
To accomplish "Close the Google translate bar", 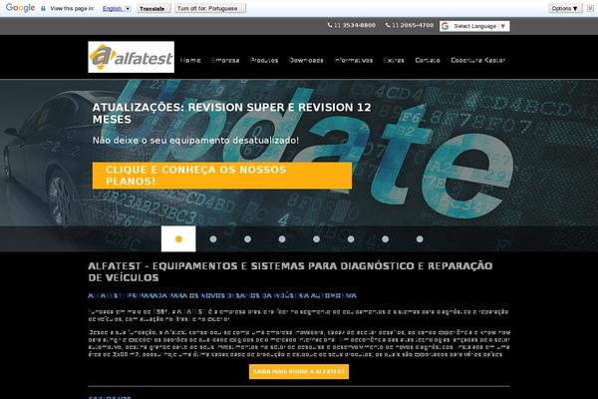I will point(590,8).
